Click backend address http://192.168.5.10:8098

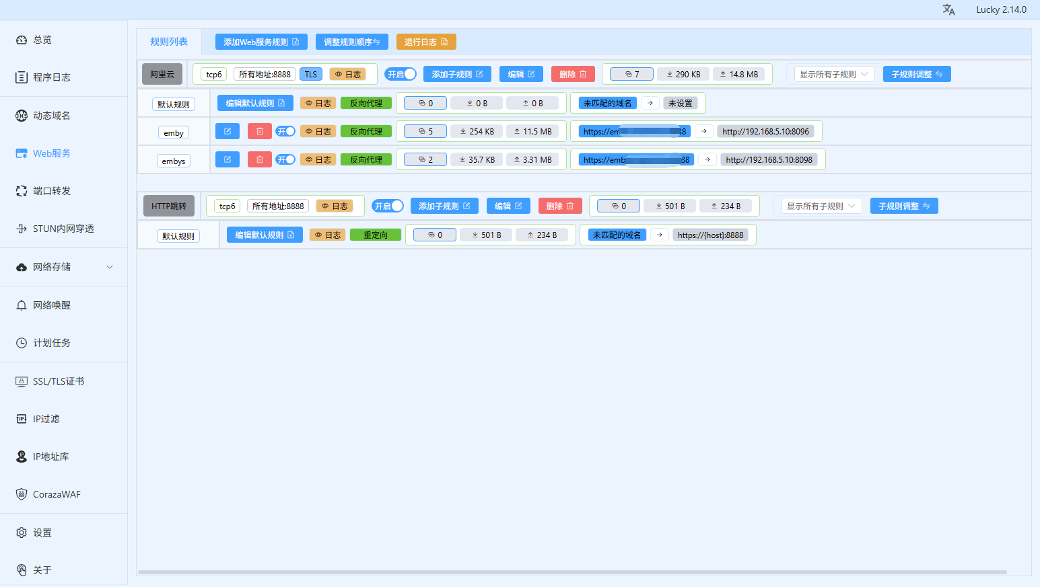(769, 159)
